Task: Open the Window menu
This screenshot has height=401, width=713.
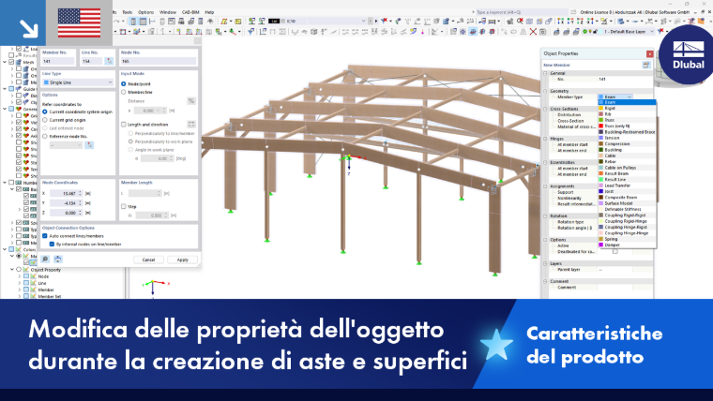Action: [167, 12]
